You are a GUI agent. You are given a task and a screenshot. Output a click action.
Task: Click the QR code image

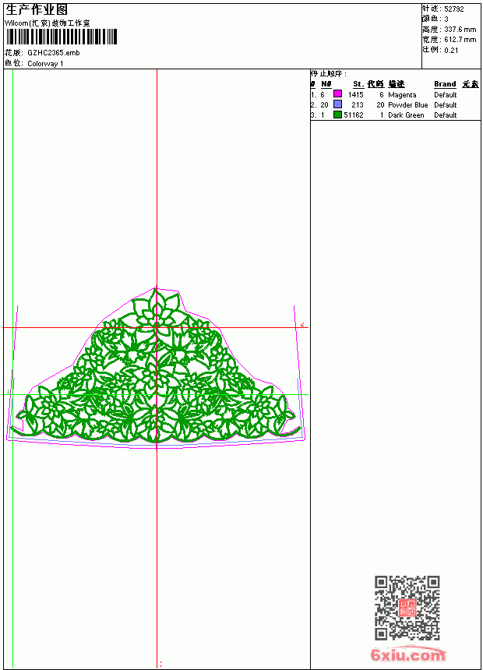click(407, 608)
